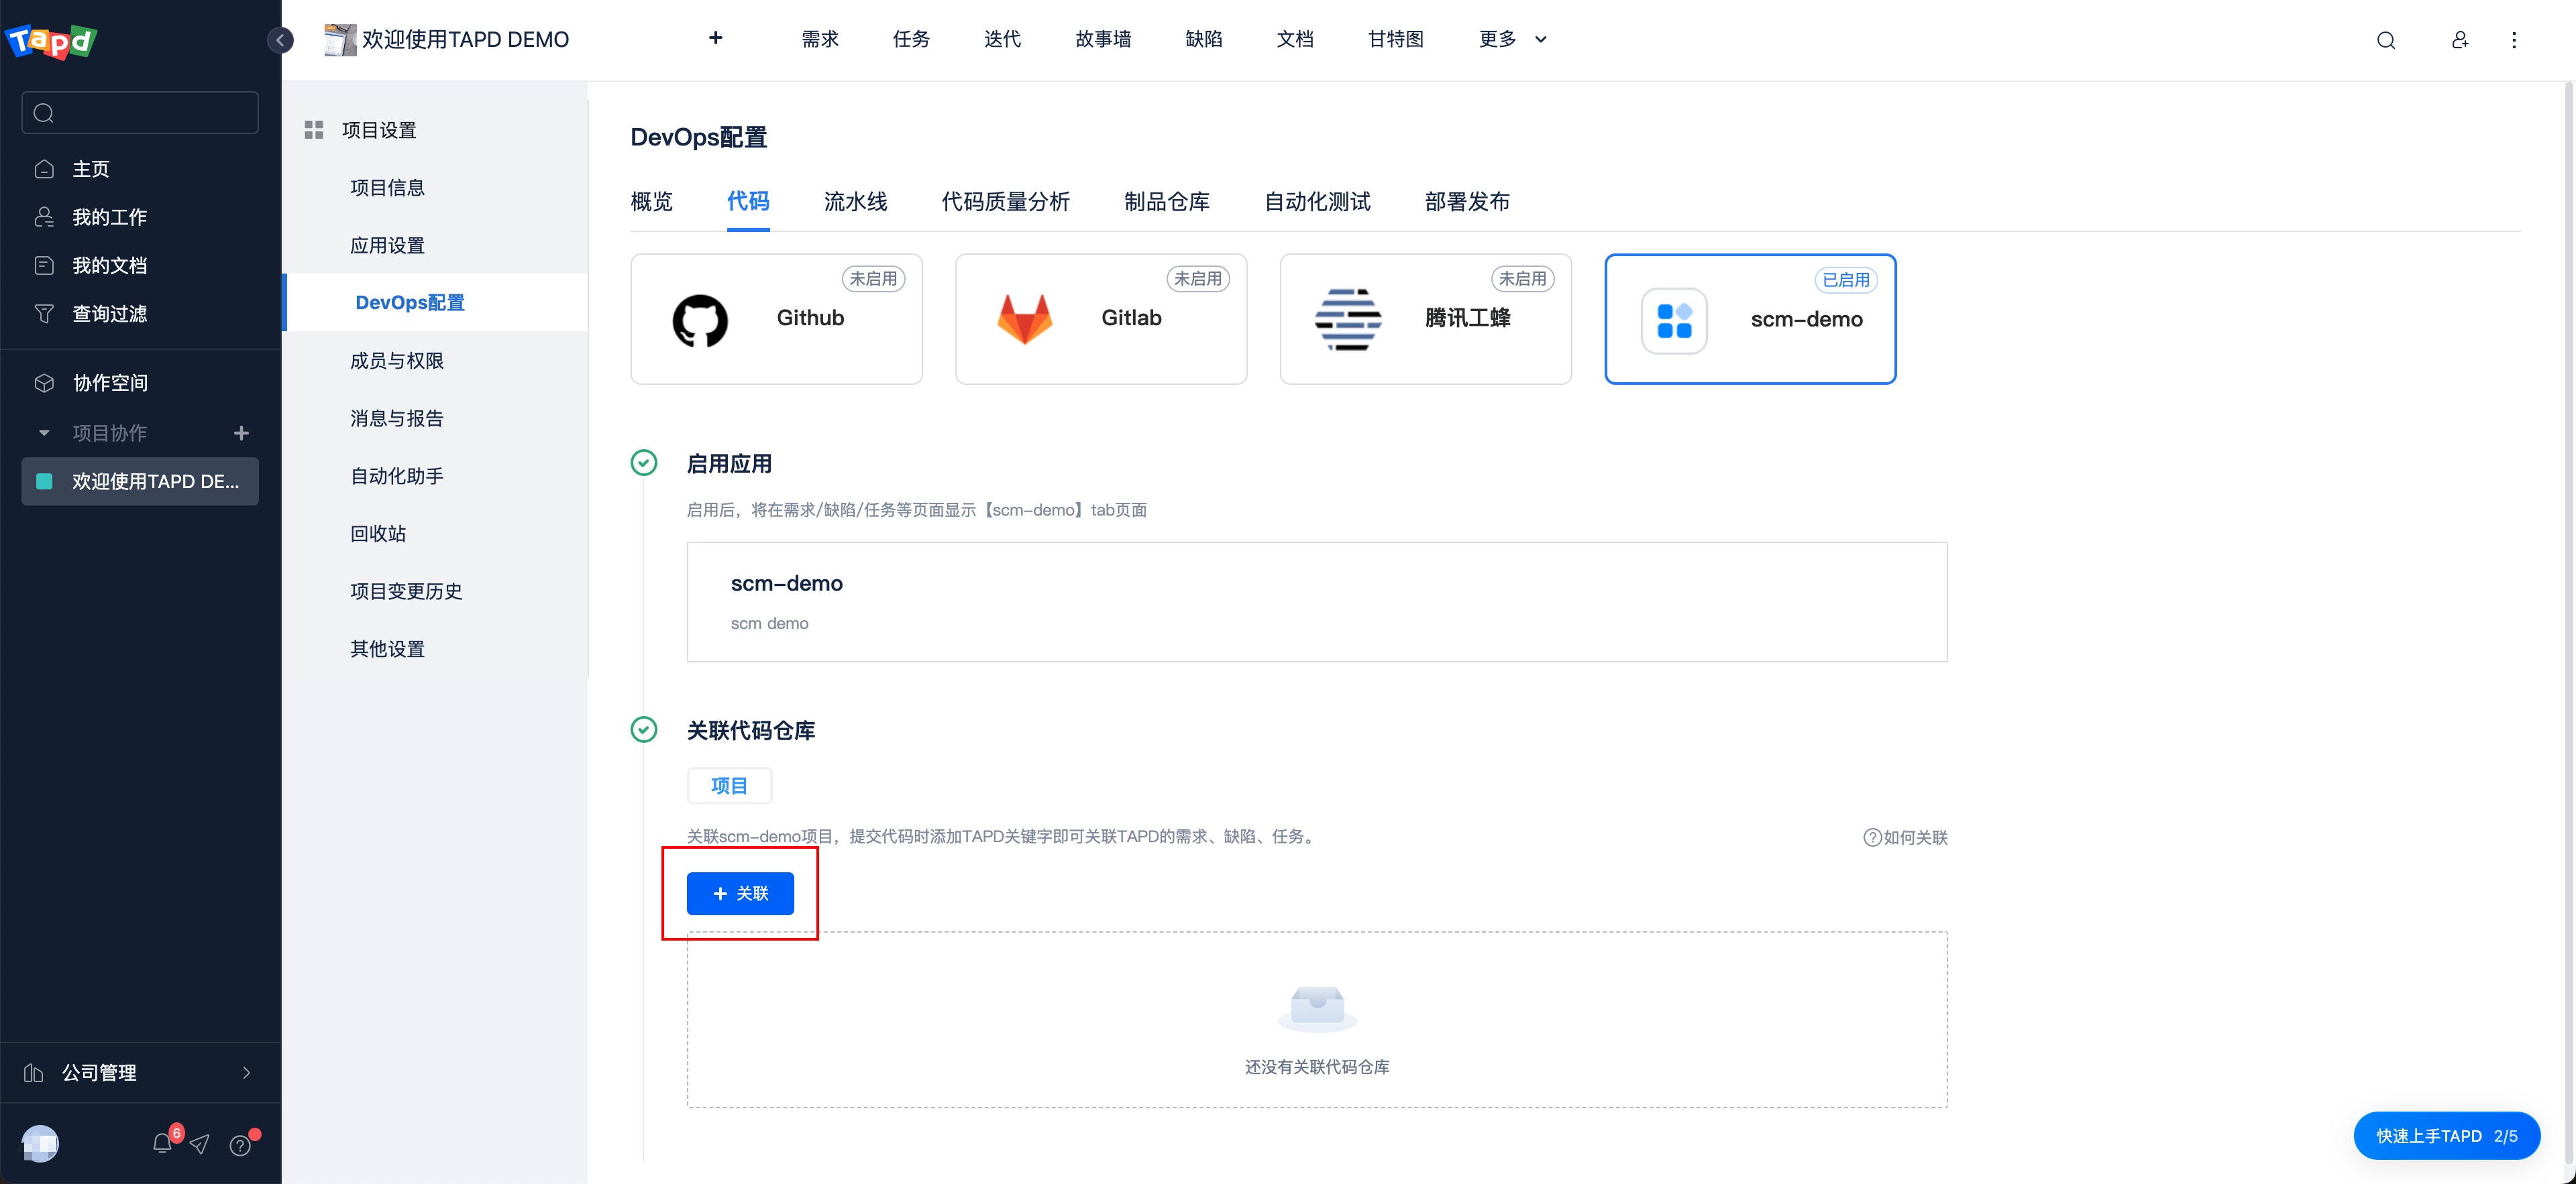Viewport: 2576px width, 1184px height.
Task: Click the blue 关联 button
Action: pyautogui.click(x=740, y=893)
